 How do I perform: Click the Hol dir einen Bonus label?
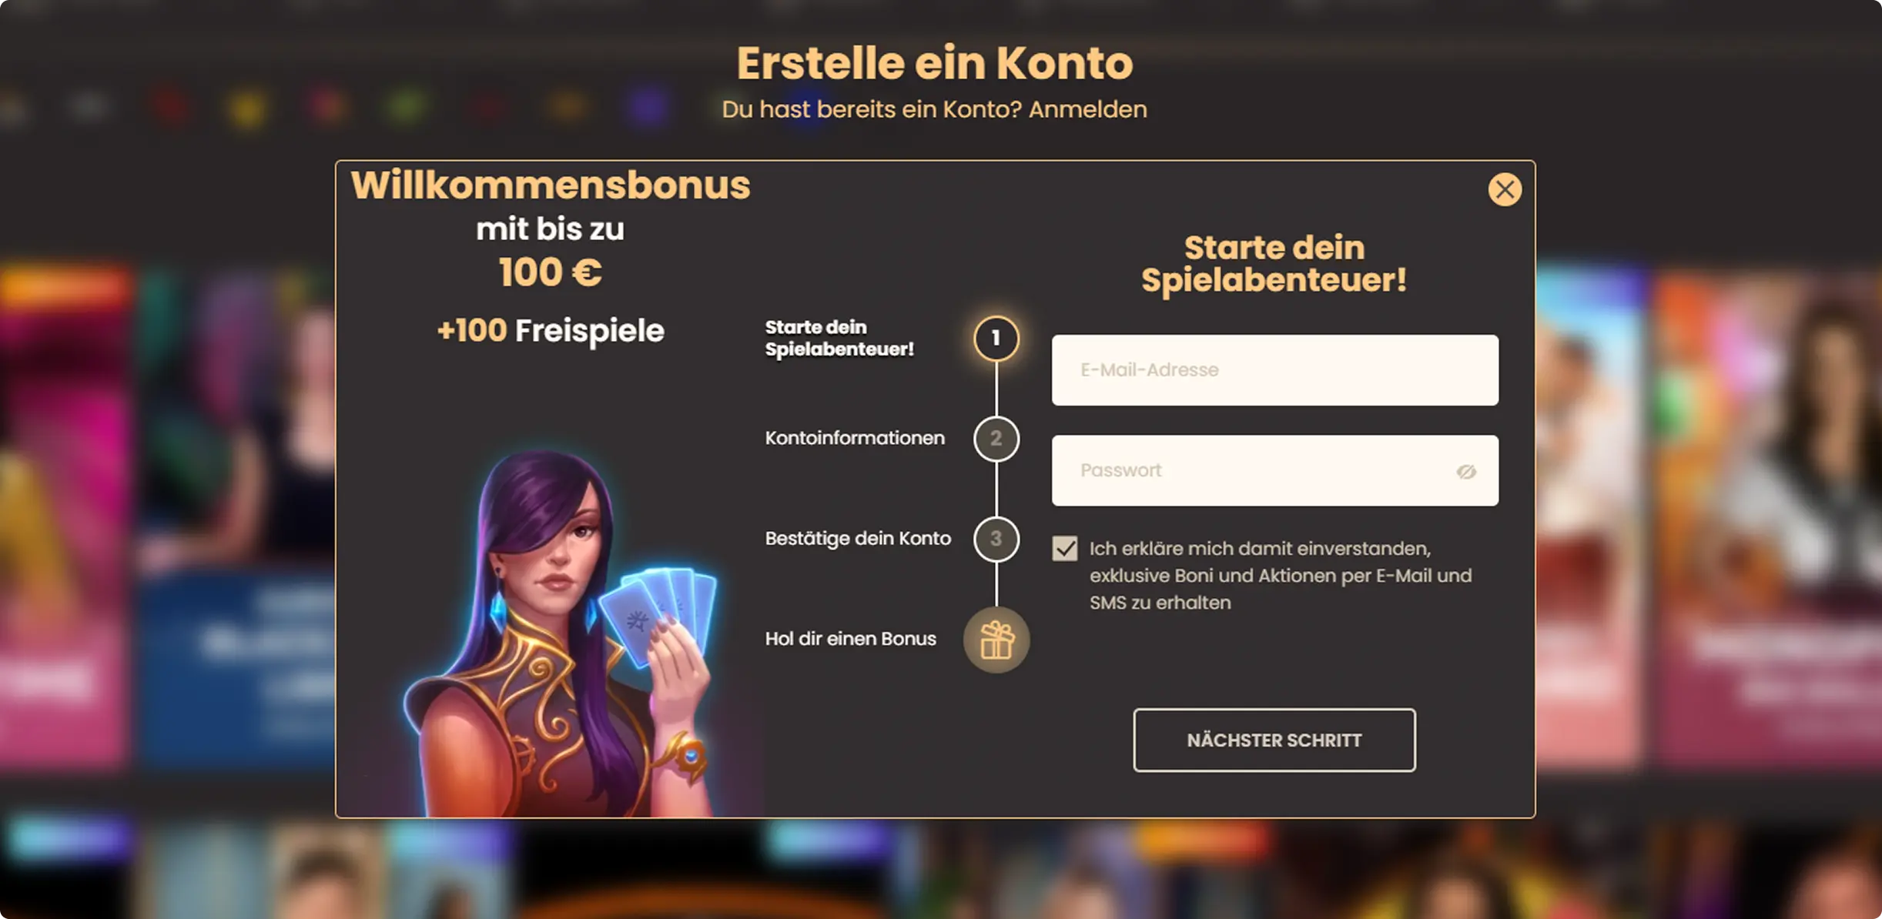coord(850,639)
